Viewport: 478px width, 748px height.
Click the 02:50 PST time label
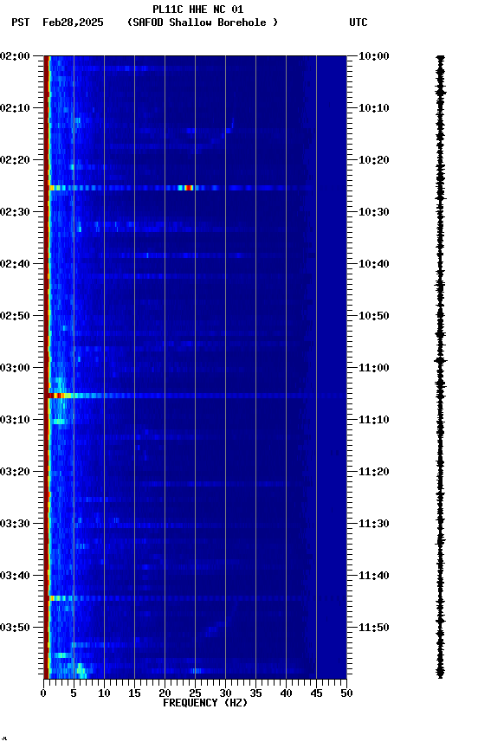(15, 316)
